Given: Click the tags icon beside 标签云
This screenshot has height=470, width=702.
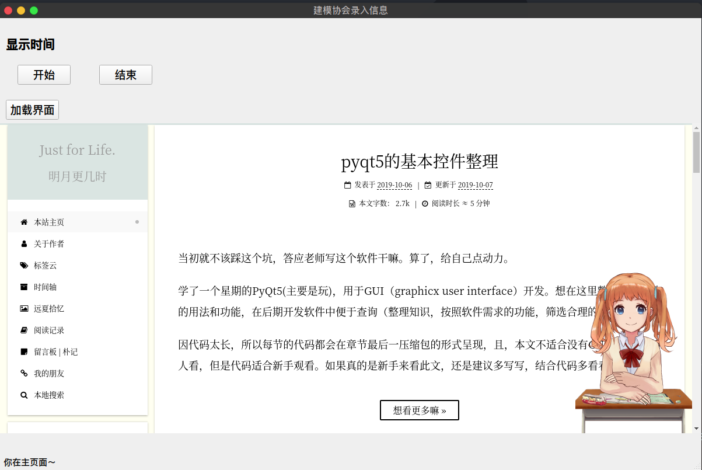Looking at the screenshot, I should [x=24, y=266].
